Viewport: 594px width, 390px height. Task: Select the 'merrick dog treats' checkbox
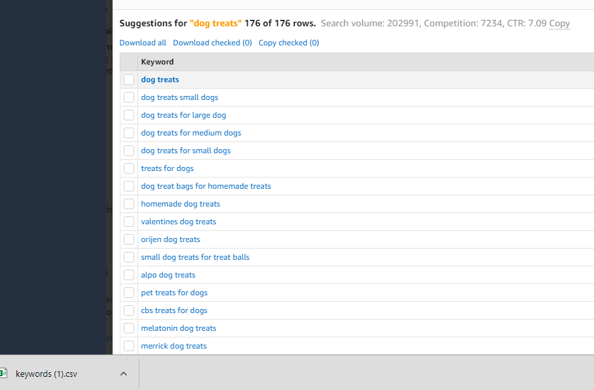[x=129, y=346]
